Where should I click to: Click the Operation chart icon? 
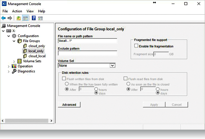tap(14, 66)
